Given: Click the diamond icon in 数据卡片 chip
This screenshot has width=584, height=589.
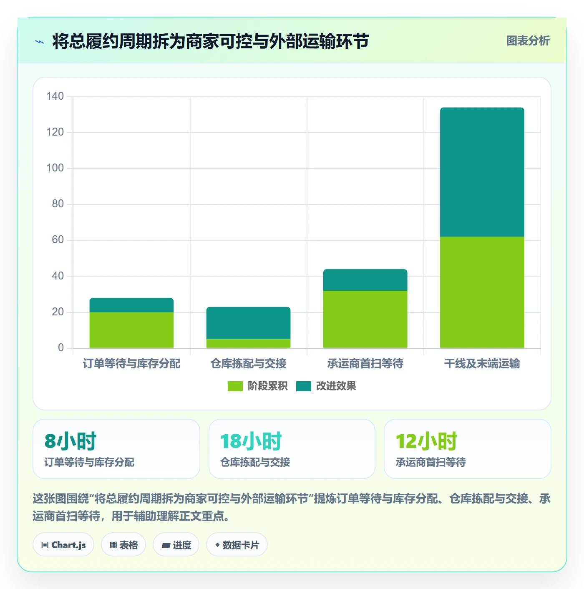Looking at the screenshot, I should point(217,545).
